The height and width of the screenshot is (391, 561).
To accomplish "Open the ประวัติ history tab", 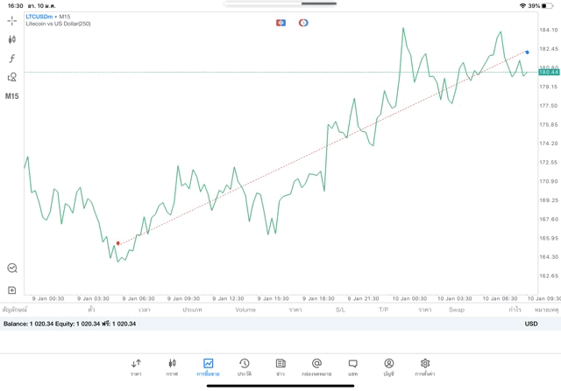I will pos(245,367).
